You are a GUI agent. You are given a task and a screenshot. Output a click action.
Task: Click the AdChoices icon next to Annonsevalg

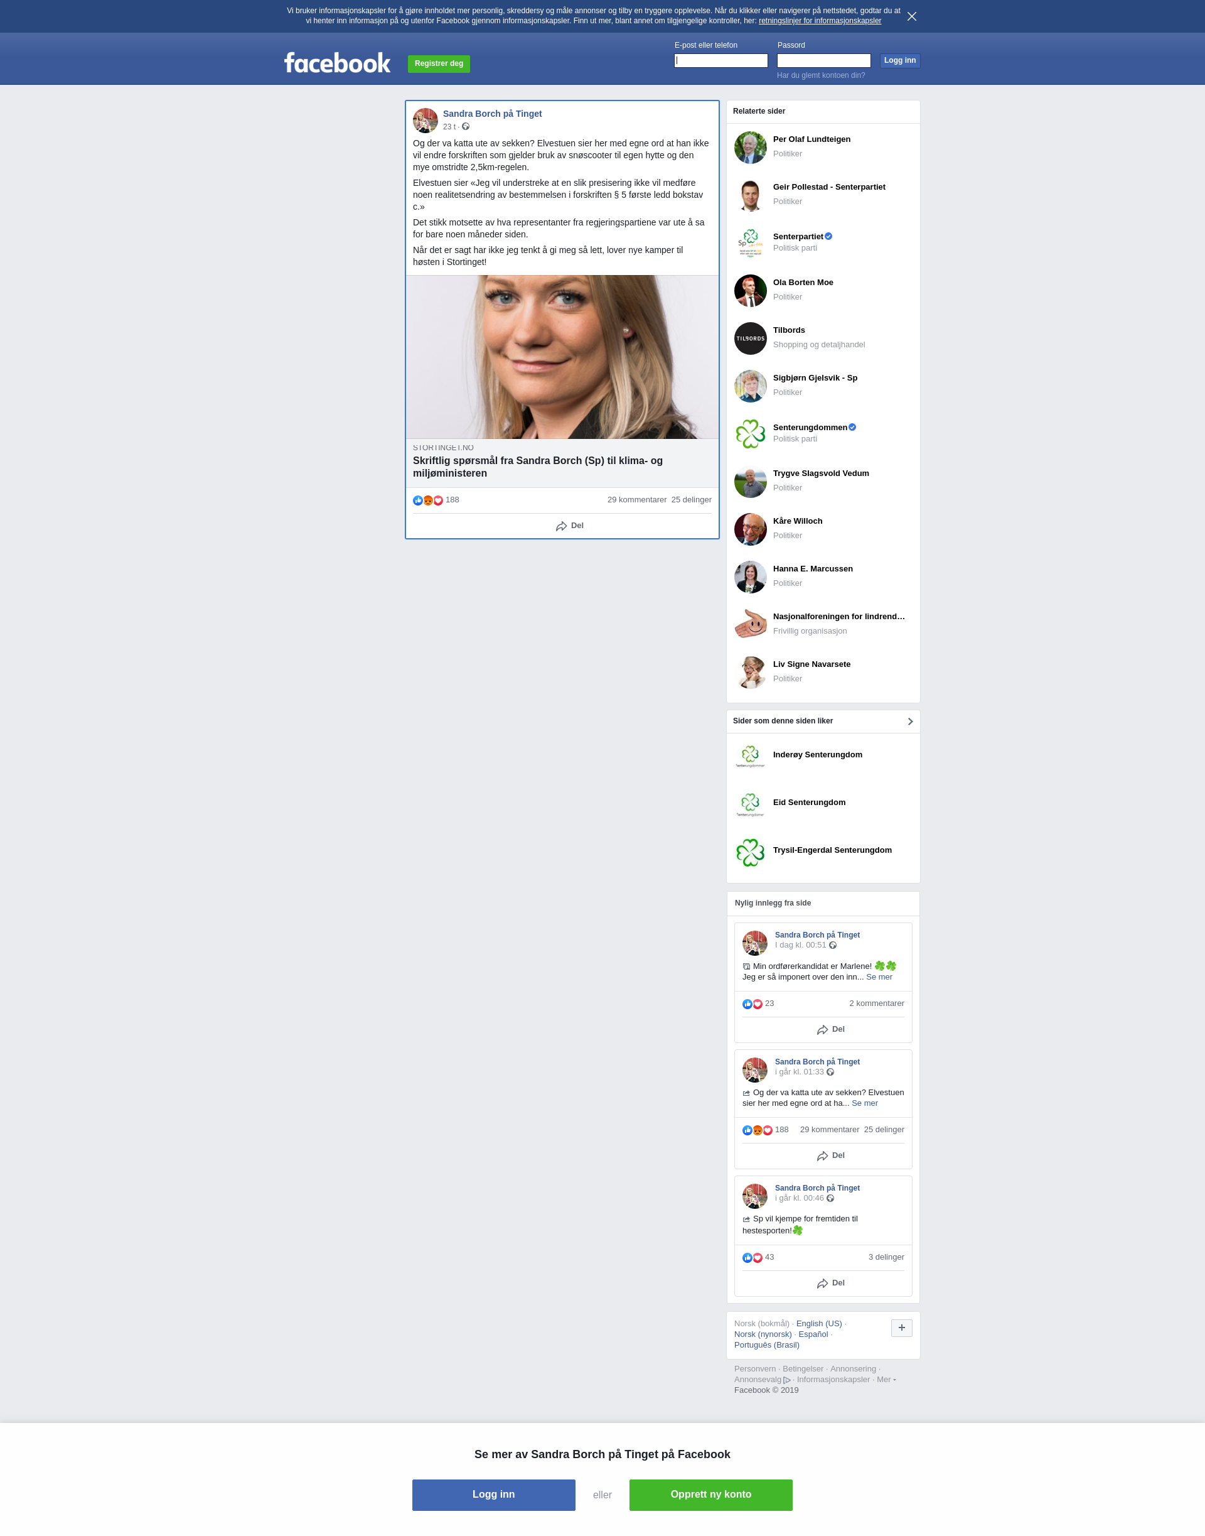pyautogui.click(x=786, y=1380)
